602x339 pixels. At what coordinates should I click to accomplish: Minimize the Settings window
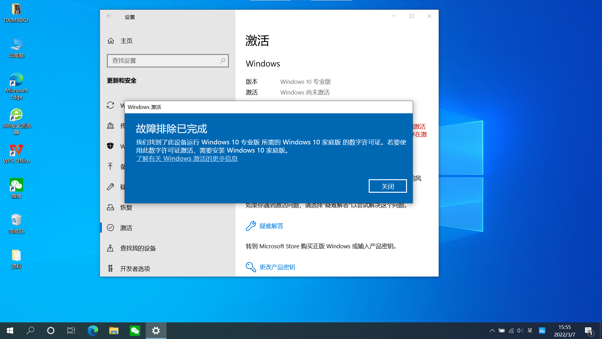point(394,16)
